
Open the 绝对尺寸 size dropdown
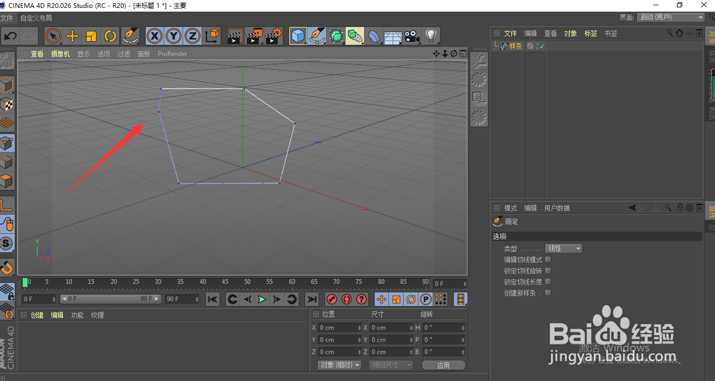coord(391,365)
